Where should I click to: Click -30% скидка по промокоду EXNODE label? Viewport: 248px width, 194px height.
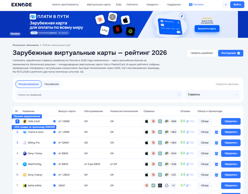point(34,127)
